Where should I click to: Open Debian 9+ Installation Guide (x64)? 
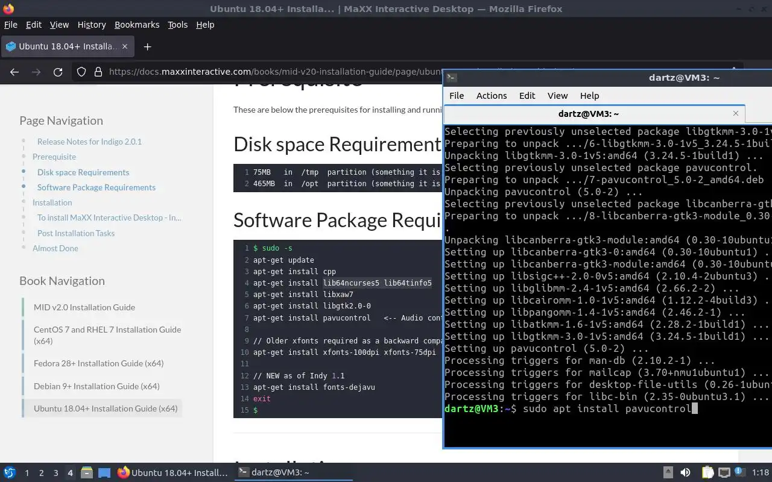pos(96,386)
